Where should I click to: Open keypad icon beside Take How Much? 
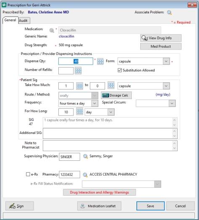pyautogui.click(x=80, y=86)
